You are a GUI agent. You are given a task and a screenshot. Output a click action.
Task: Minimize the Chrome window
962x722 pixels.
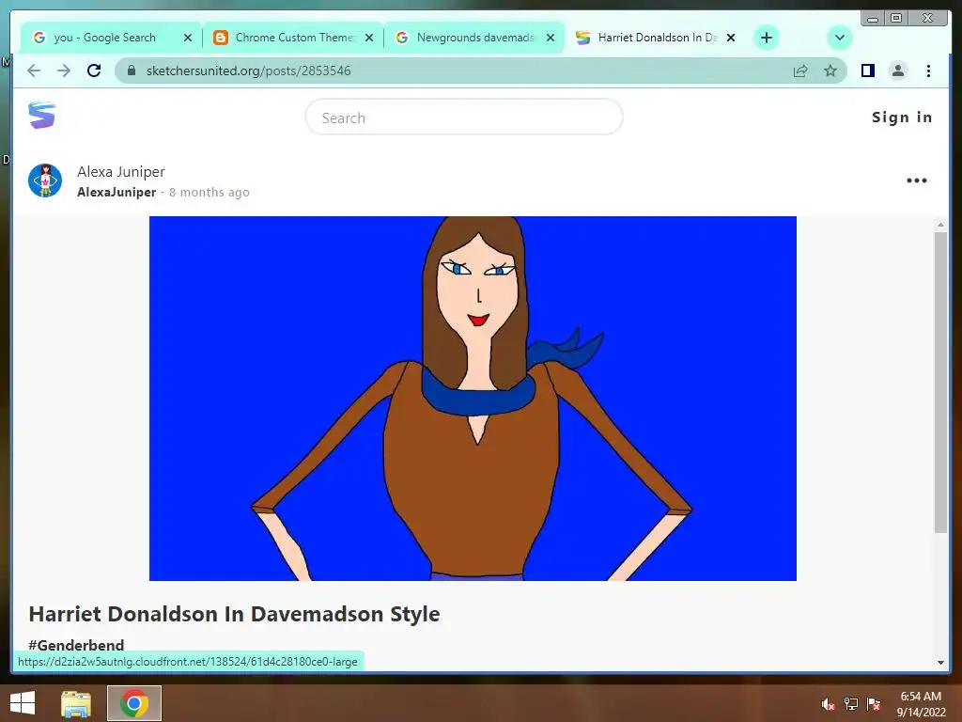[x=873, y=18]
